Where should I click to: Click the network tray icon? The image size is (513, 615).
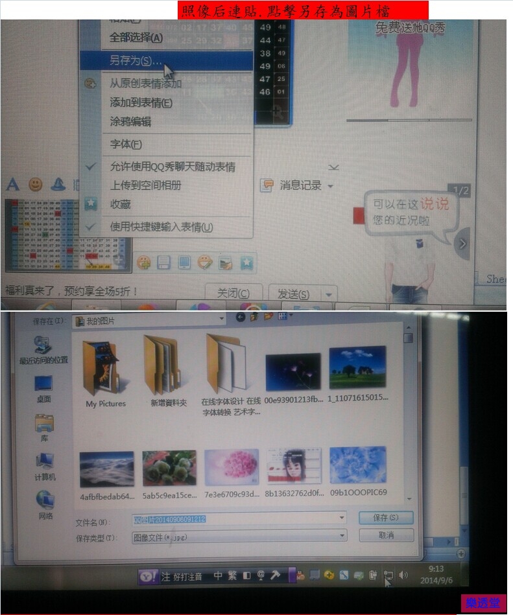point(388,575)
